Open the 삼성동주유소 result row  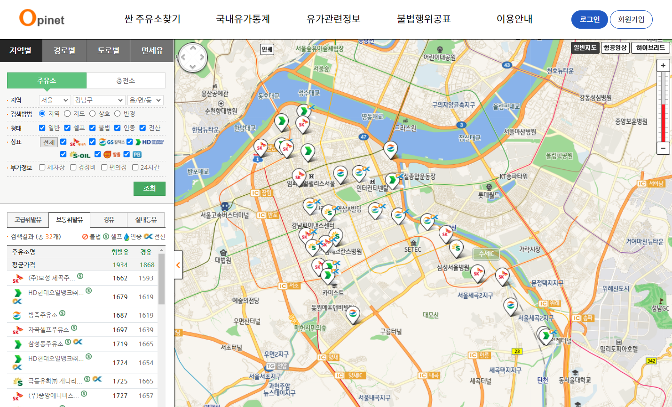point(83,344)
